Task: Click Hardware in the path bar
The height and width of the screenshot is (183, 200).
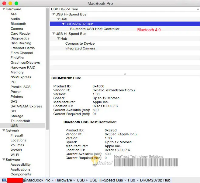Action: 64,180
